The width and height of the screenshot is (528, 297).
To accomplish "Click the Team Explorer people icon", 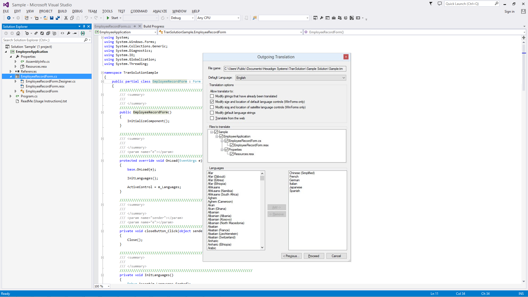I will (x=340, y=18).
